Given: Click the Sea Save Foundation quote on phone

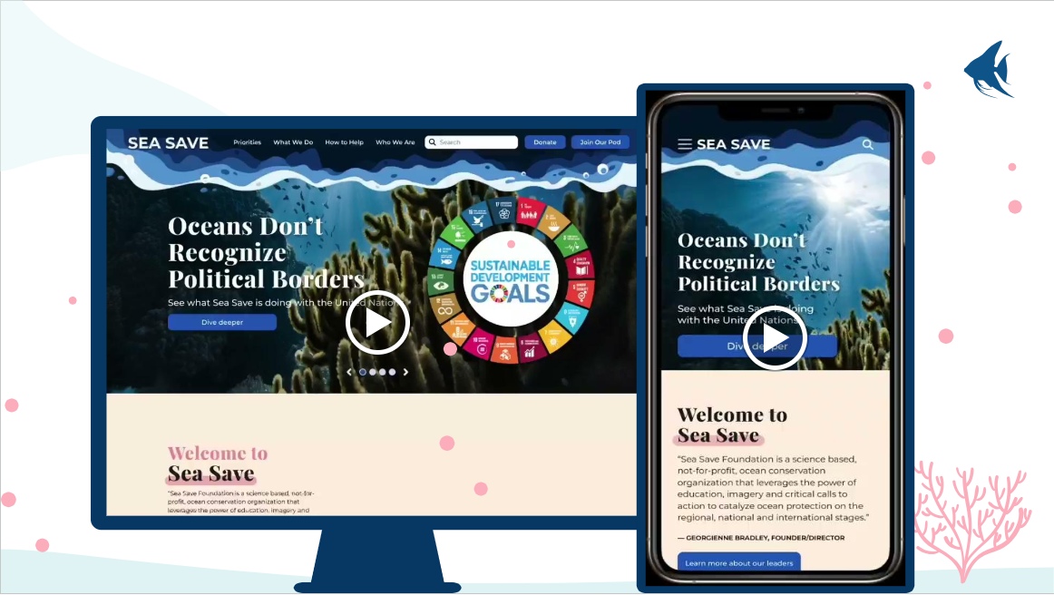Looking at the screenshot, I should coord(773,488).
